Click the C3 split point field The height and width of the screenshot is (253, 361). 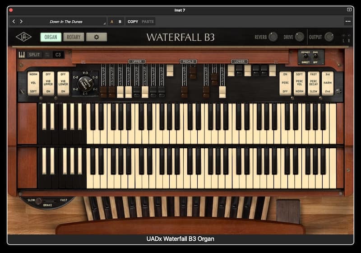click(x=58, y=55)
